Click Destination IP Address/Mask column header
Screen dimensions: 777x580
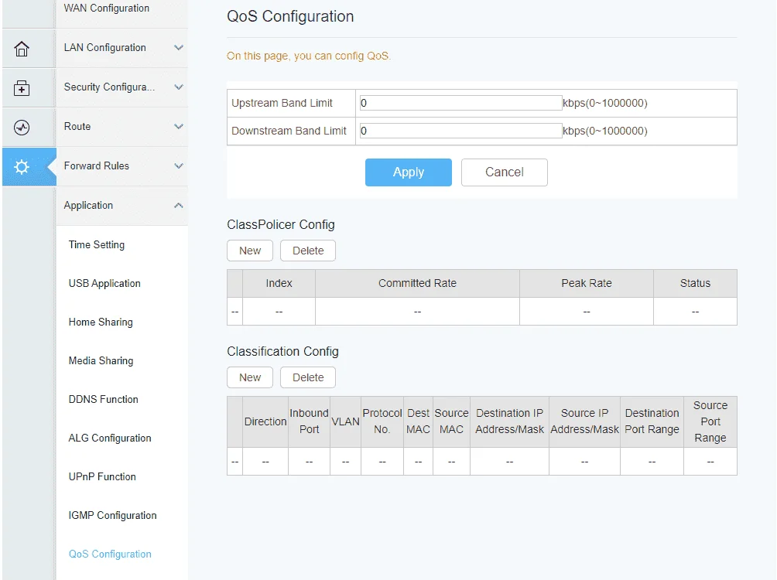pos(509,421)
